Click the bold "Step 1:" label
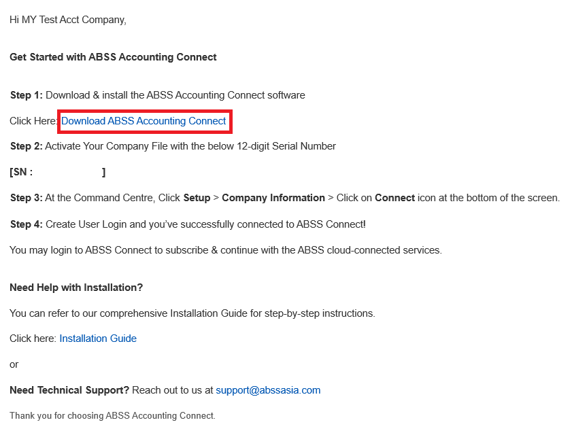570x433 pixels. (x=27, y=95)
